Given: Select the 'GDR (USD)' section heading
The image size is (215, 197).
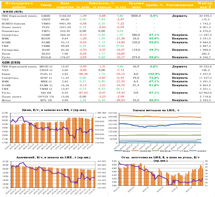Looking at the screenshot, I should [x=11, y=63].
